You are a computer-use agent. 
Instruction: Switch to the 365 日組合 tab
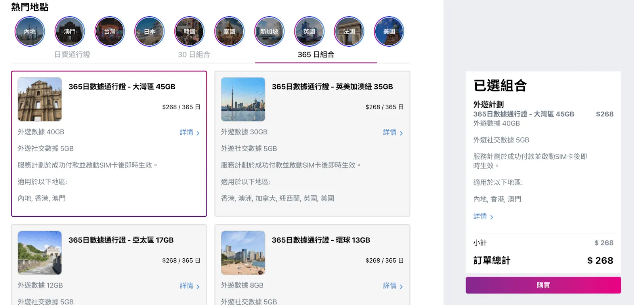[316, 55]
